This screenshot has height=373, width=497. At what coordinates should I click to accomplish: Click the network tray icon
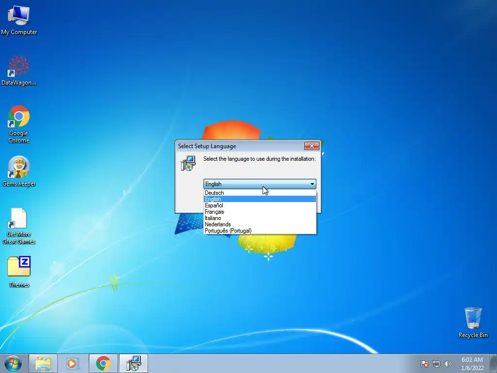click(x=436, y=364)
